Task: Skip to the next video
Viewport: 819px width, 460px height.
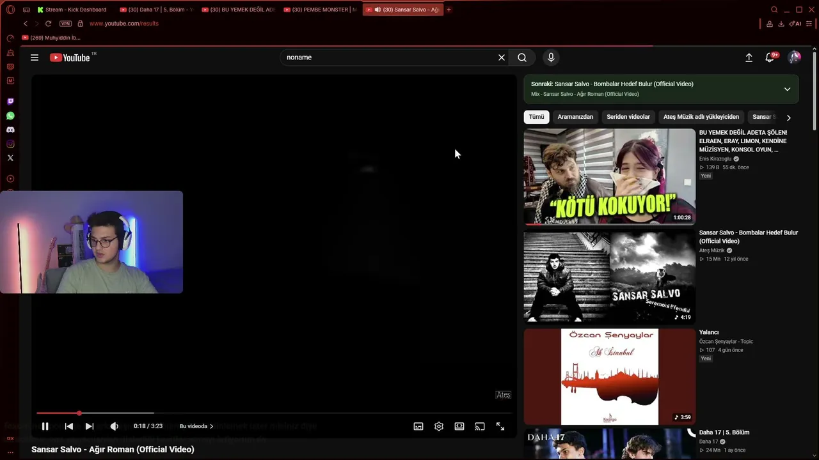Action: pyautogui.click(x=90, y=426)
